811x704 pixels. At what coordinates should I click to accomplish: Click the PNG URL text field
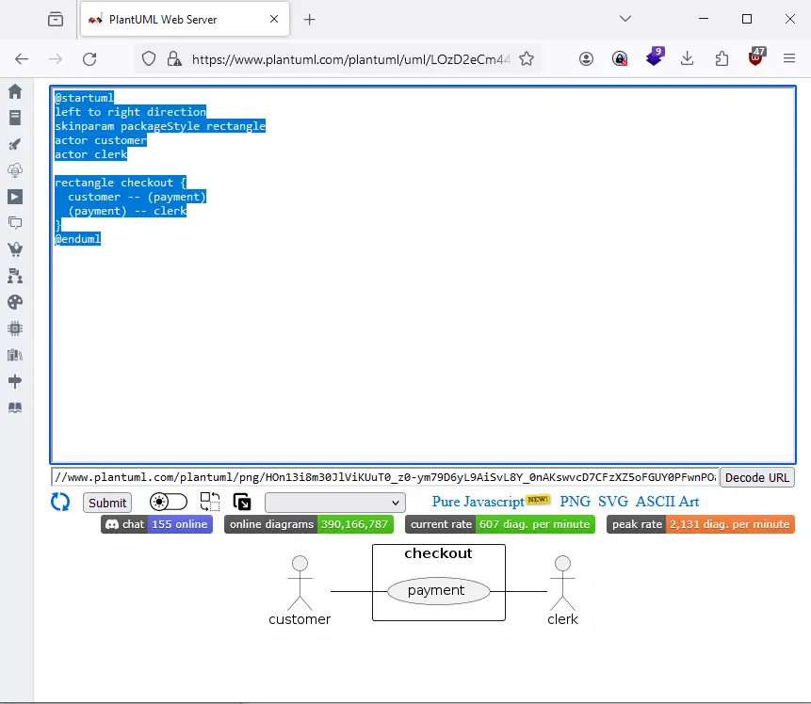pyautogui.click(x=385, y=477)
